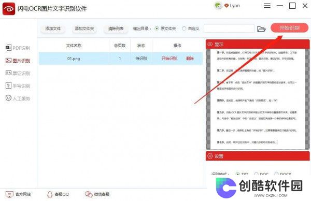Viewport: 311px width, 201px height.
Task: Click the 微信客服 chat icon
Action: (89, 194)
